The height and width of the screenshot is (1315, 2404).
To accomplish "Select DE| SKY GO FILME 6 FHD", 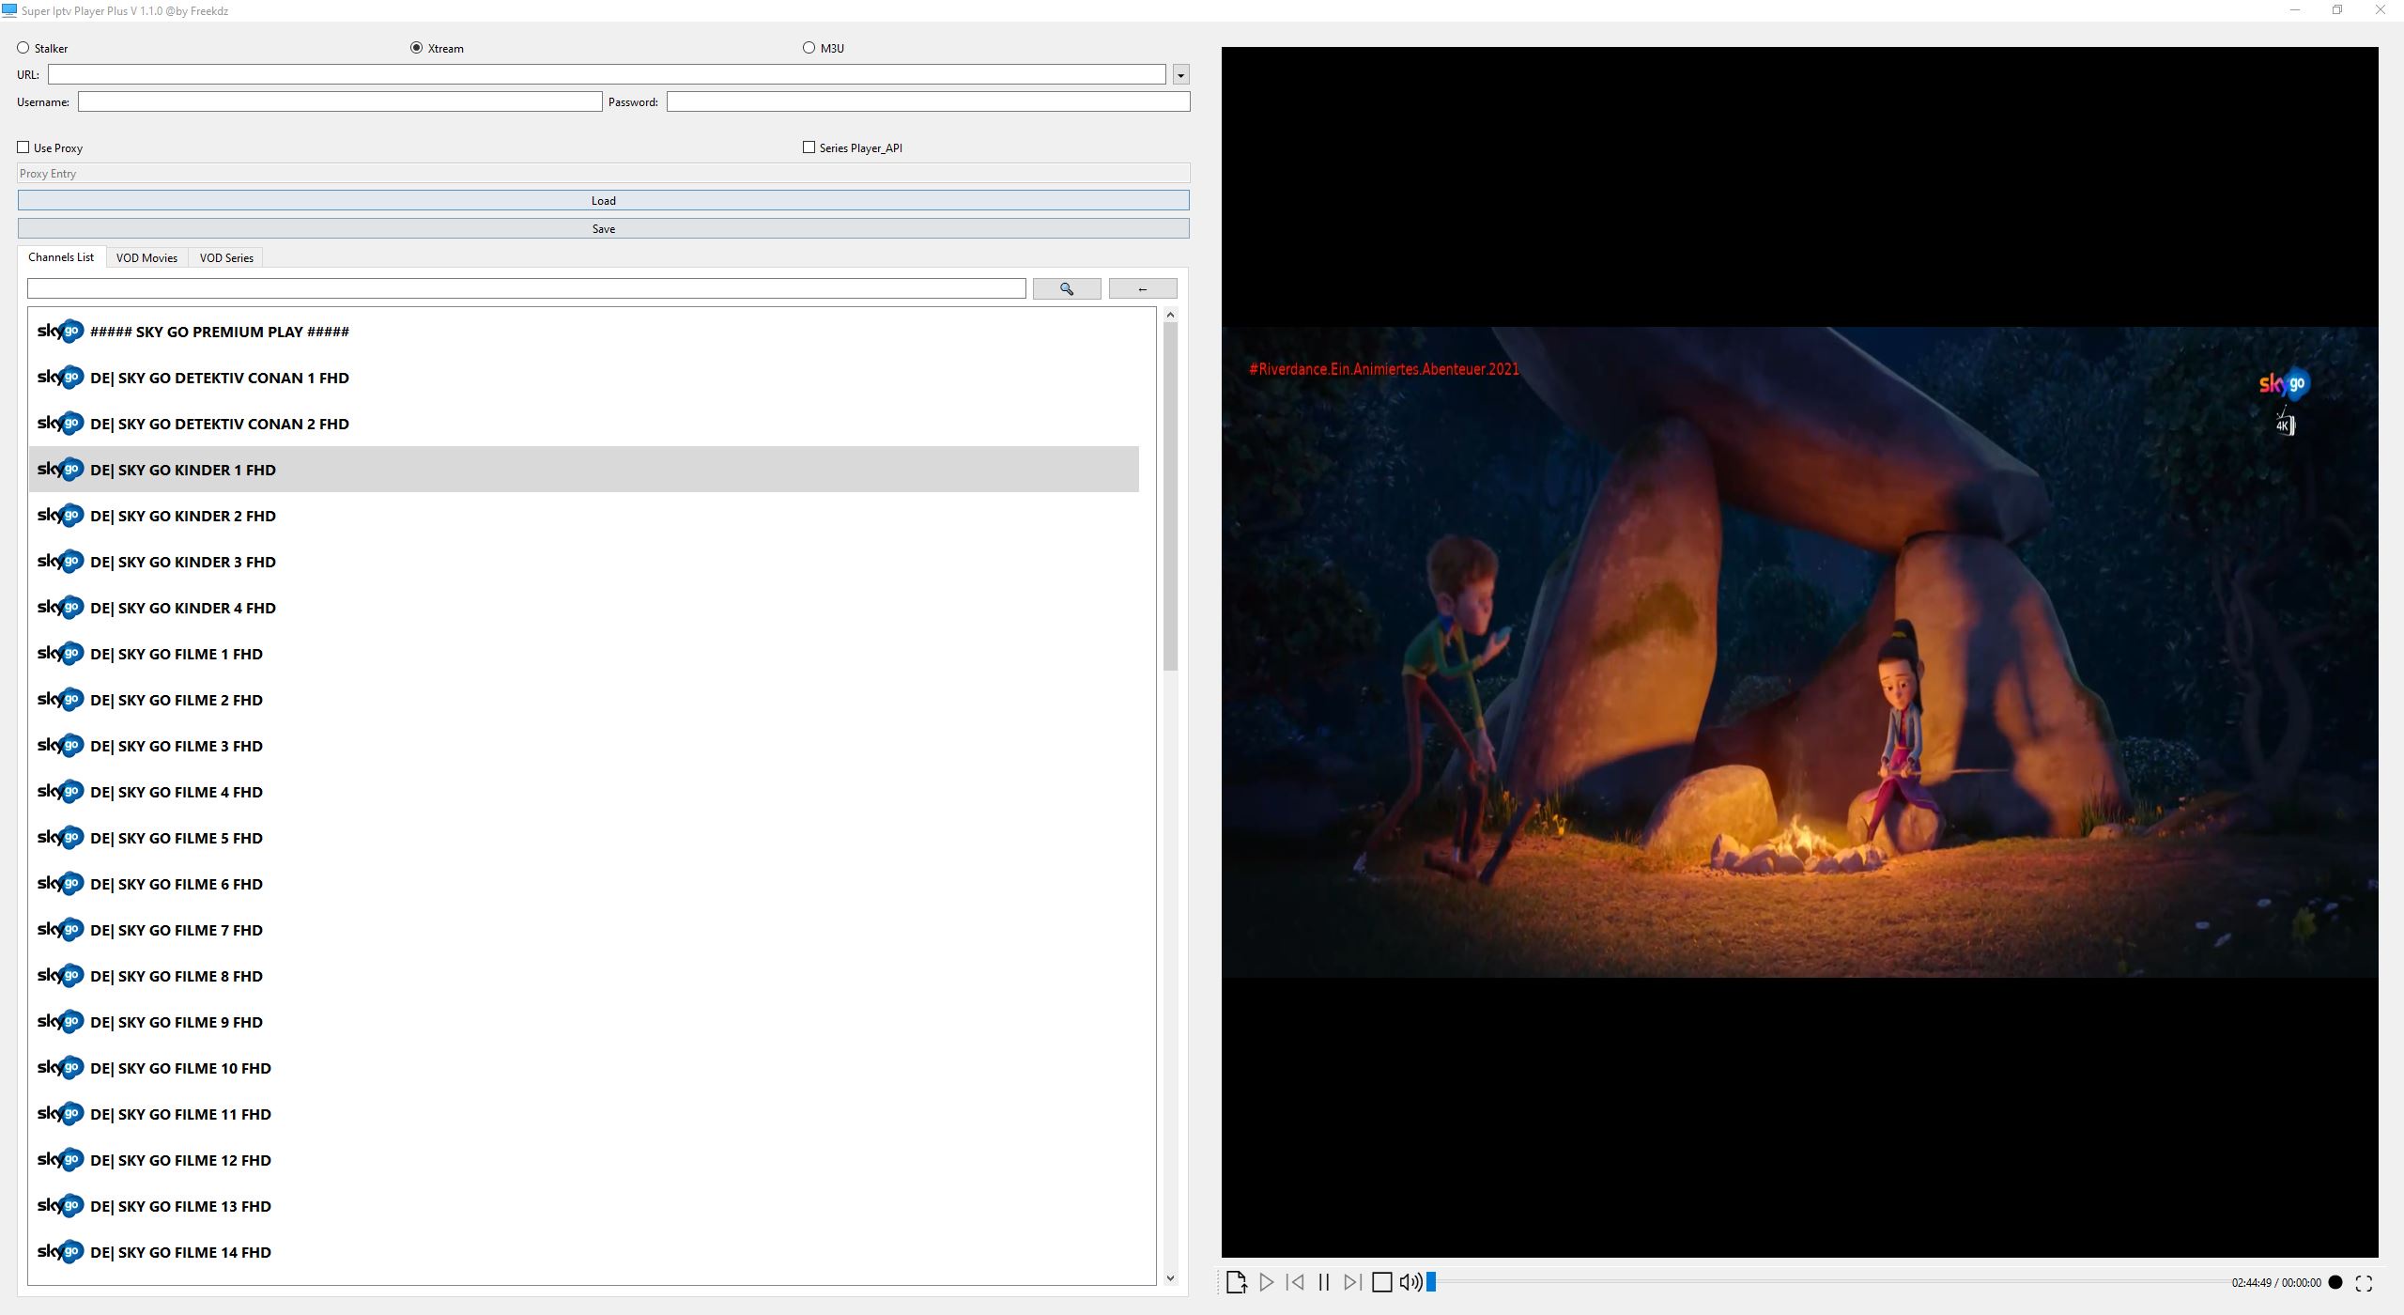I will [583, 884].
